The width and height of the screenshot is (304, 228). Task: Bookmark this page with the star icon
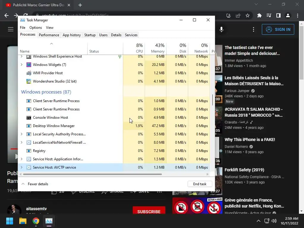[x=248, y=15]
